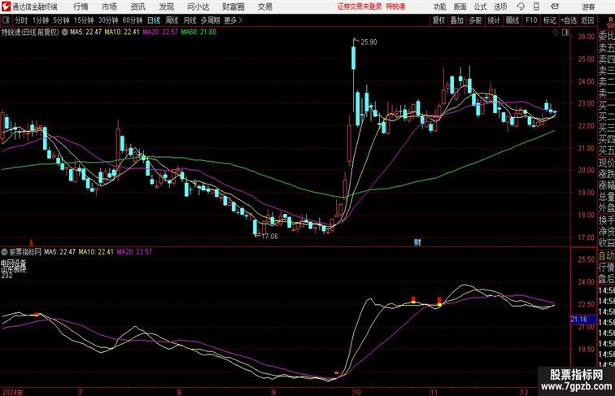
Task: Open the 公式 menu
Action: (x=480, y=7)
